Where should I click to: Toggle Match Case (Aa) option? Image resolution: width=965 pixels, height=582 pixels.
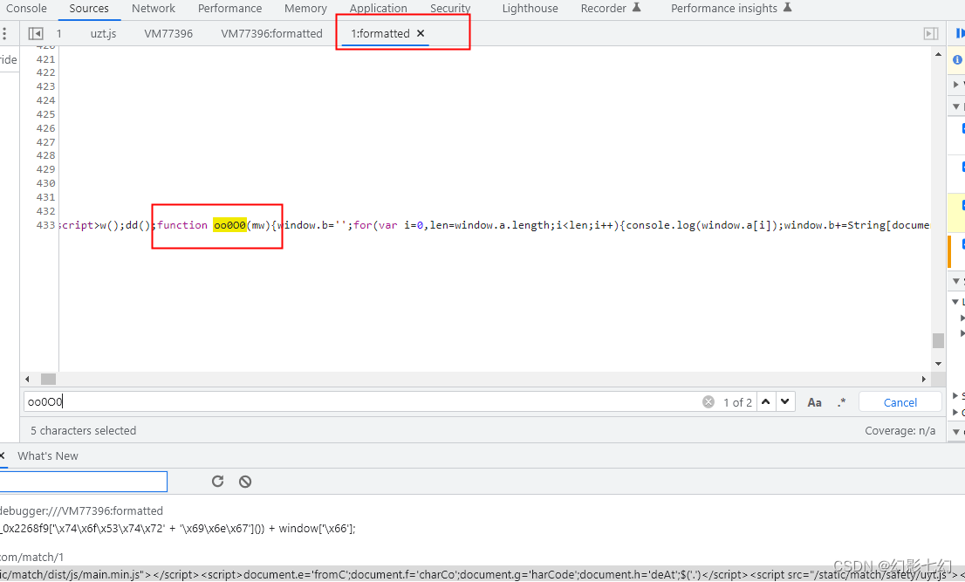tap(814, 402)
